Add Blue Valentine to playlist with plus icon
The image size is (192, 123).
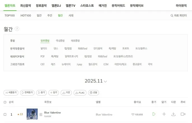click(164, 114)
